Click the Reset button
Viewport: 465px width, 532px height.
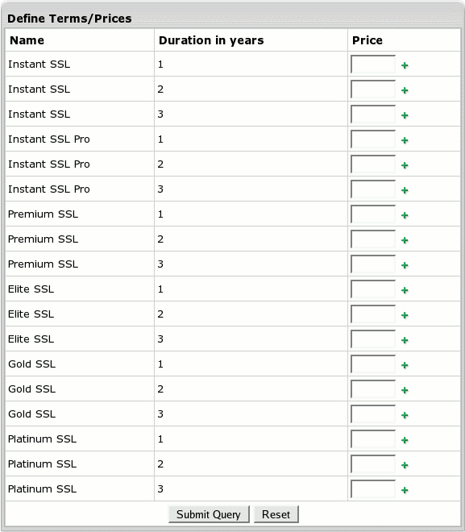tap(276, 514)
